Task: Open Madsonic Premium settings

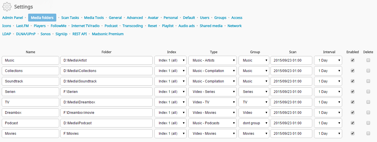Action: tap(108, 34)
